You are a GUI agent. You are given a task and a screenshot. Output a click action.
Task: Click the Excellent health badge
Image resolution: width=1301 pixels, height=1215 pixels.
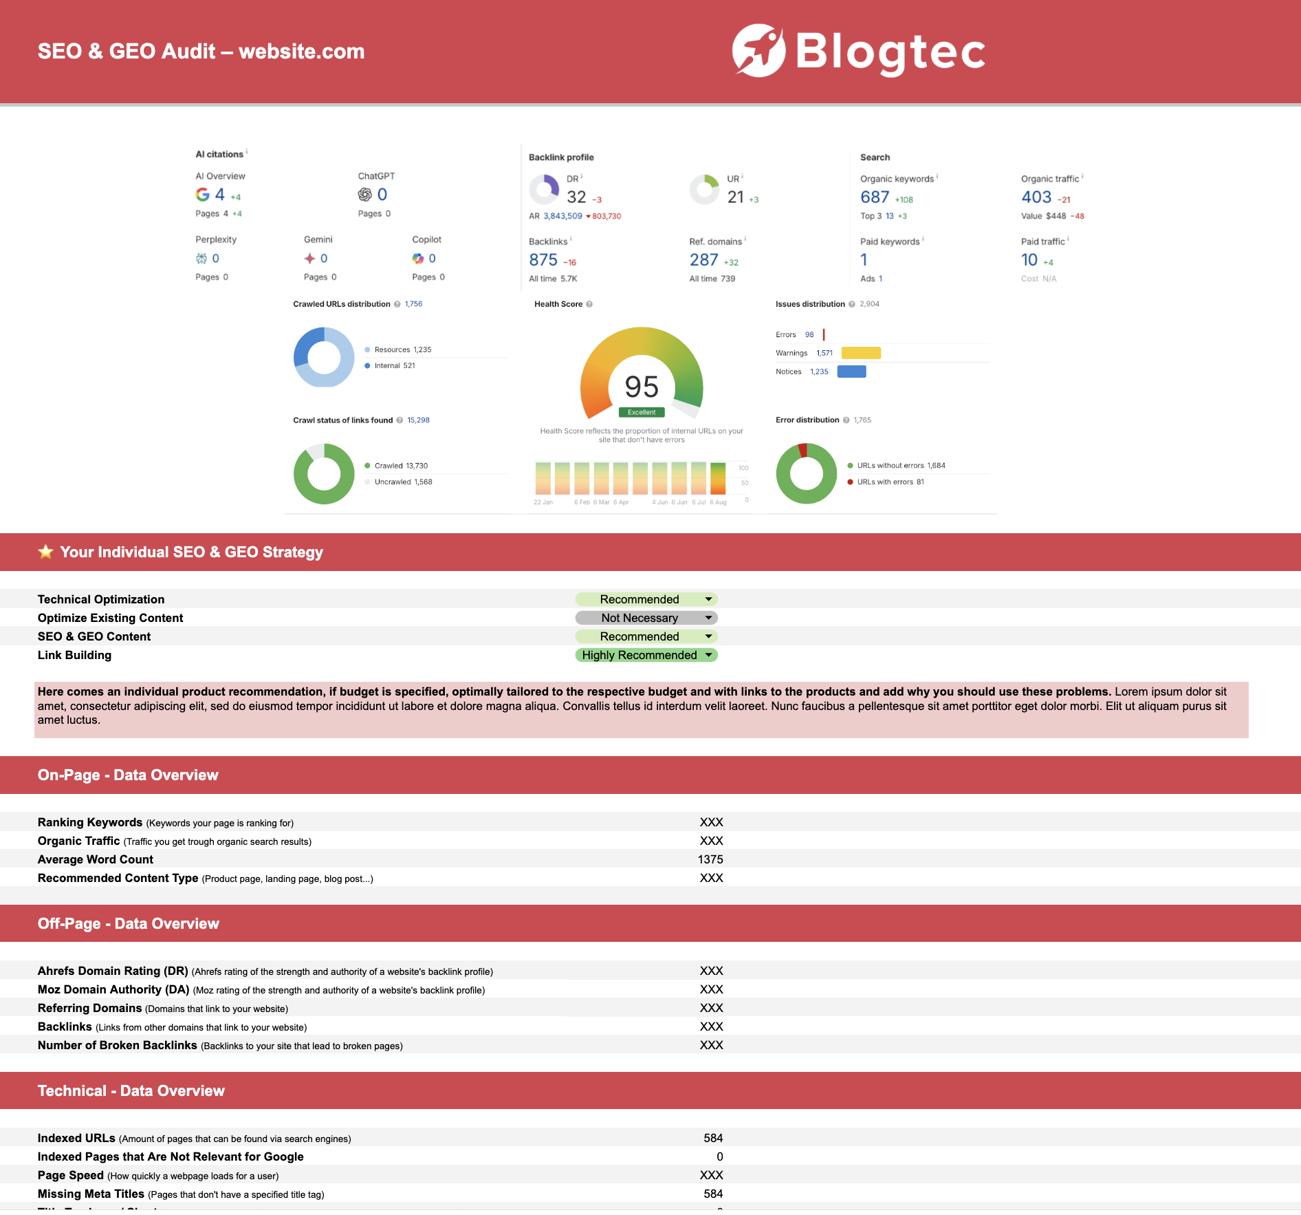tap(642, 412)
